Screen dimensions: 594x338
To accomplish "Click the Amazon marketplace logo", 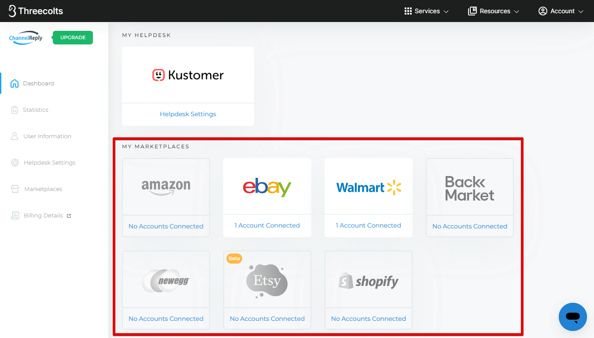I will pos(166,187).
